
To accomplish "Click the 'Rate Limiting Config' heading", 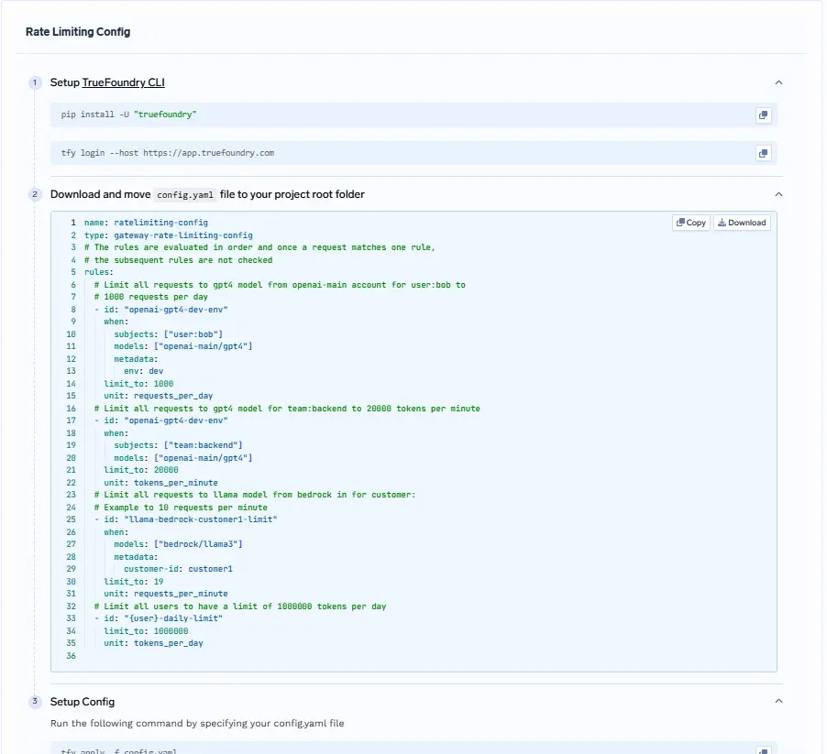I will (x=78, y=32).
